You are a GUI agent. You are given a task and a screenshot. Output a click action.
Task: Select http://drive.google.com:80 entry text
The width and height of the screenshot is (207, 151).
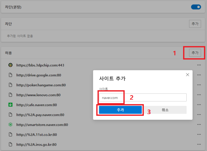click(39, 75)
